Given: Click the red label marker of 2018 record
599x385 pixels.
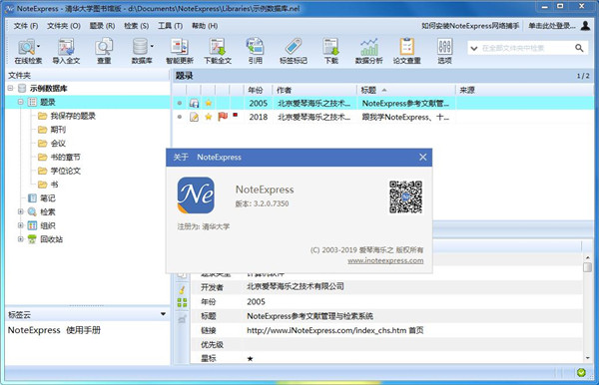Looking at the screenshot, I should pos(236,115).
